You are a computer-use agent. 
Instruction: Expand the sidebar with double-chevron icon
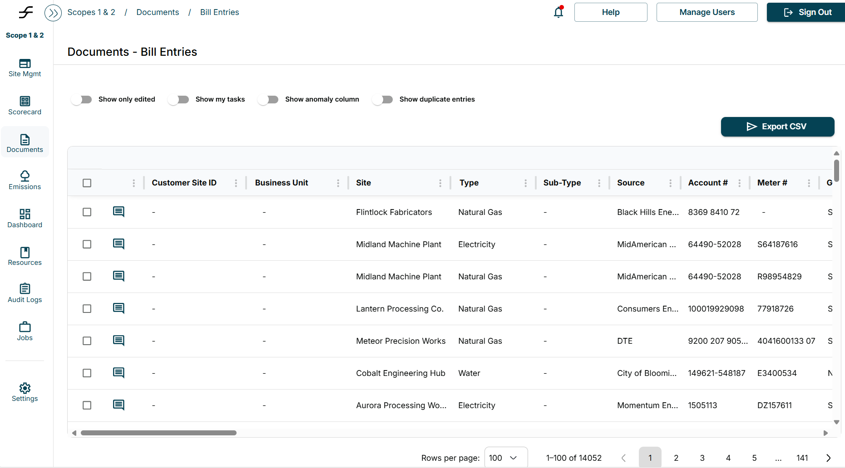point(53,13)
